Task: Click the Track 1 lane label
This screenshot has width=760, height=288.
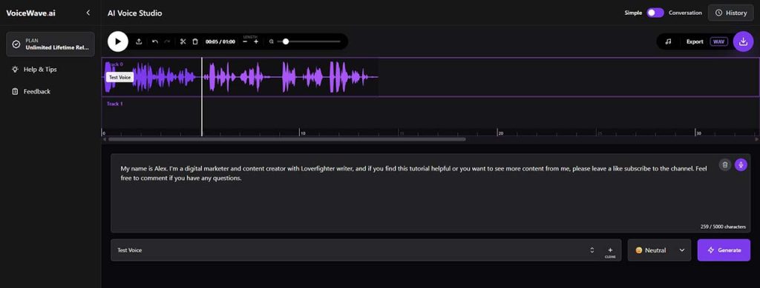Action: [x=115, y=104]
